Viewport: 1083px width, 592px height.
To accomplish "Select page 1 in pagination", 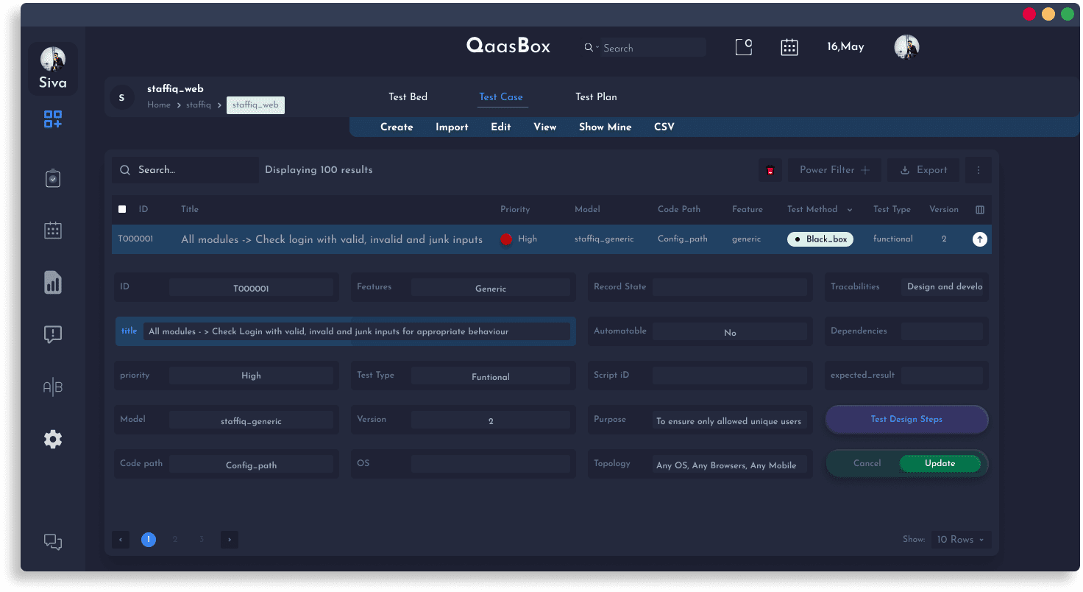I will [x=149, y=540].
